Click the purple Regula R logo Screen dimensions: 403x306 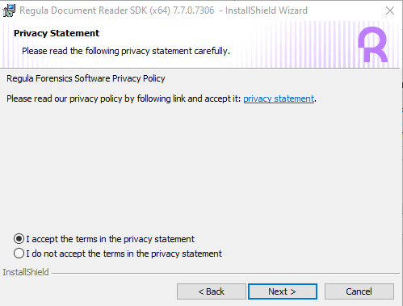pos(373,44)
